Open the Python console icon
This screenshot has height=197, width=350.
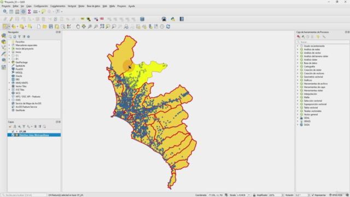pyautogui.click(x=173, y=19)
